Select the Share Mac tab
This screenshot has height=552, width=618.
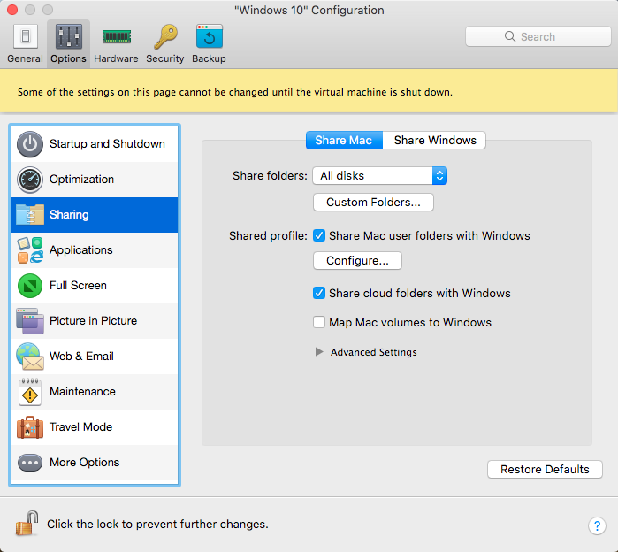[344, 140]
